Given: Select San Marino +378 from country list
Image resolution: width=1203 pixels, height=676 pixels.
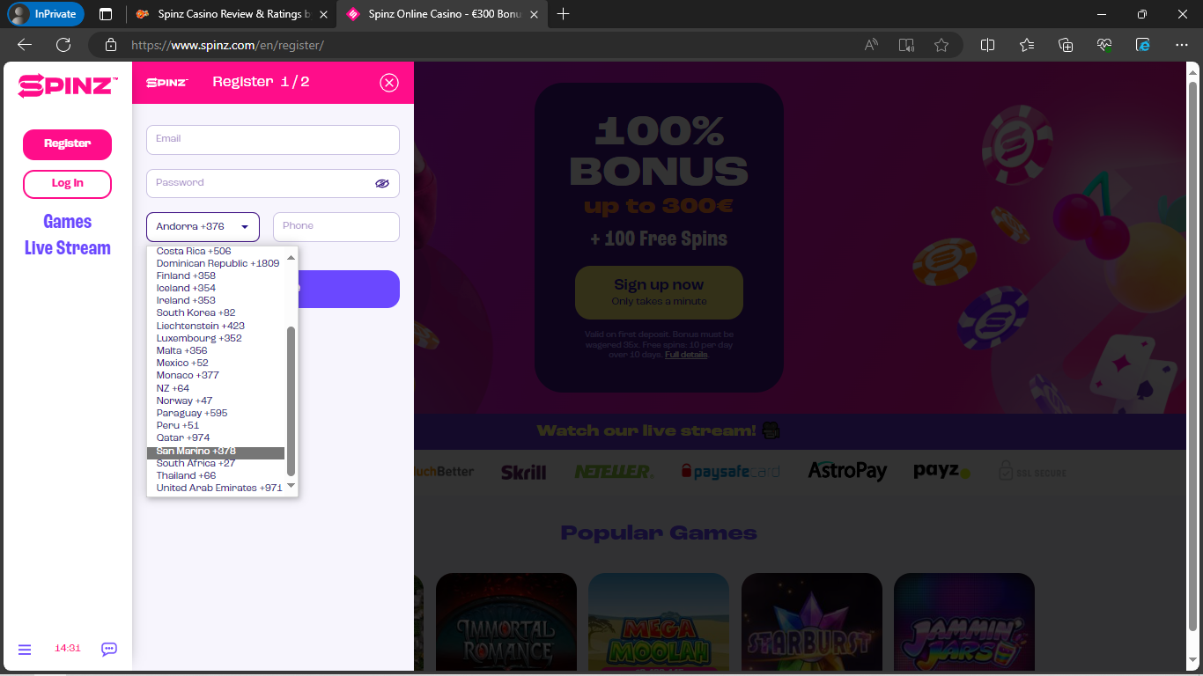Looking at the screenshot, I should click(196, 452).
